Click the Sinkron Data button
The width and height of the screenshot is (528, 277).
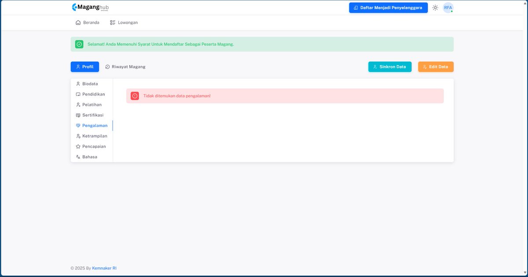coord(390,67)
